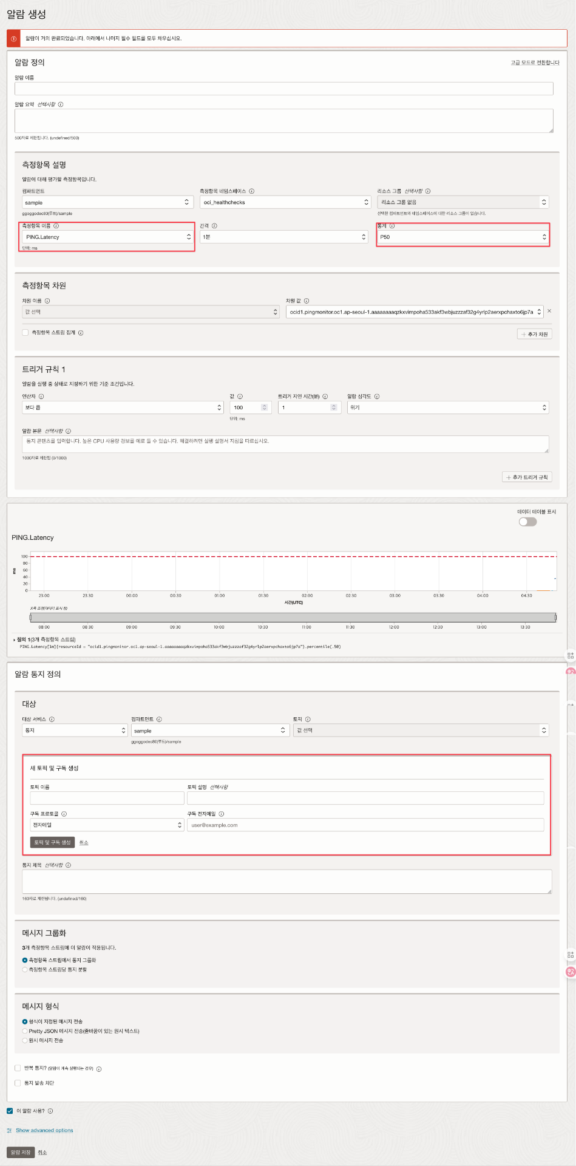Remove the dimension value using the X icon
Screen dimensions: 576x1166
point(549,311)
